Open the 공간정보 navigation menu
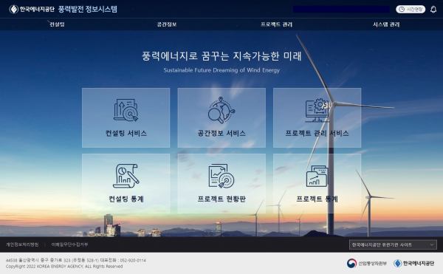 167,24
